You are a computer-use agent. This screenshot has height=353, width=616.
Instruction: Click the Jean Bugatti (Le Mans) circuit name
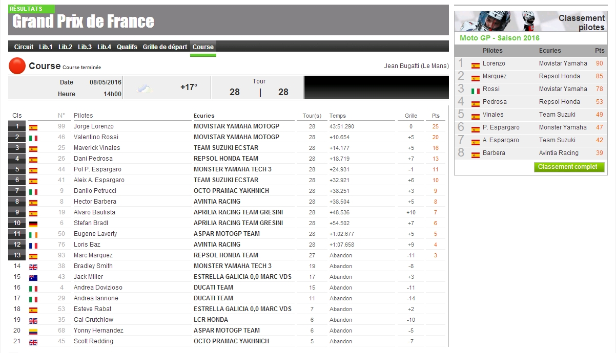417,66
